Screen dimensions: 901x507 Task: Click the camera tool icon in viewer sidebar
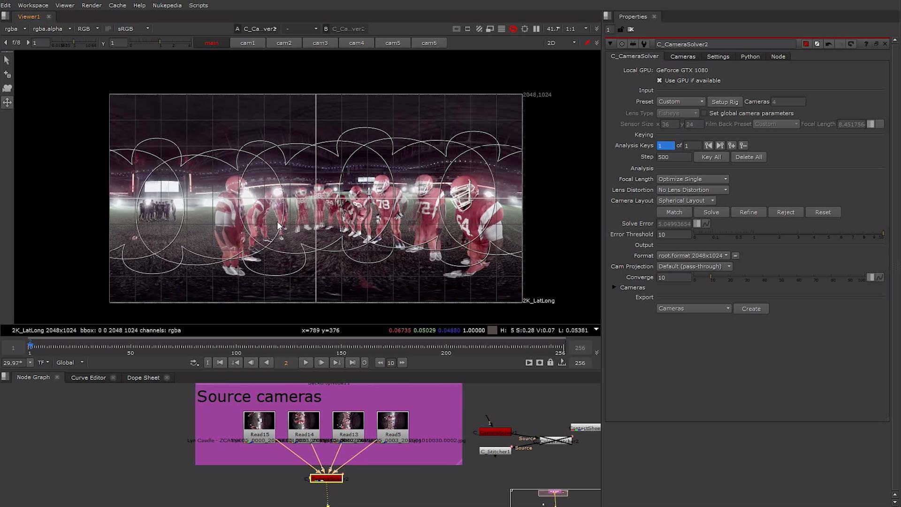click(x=7, y=88)
